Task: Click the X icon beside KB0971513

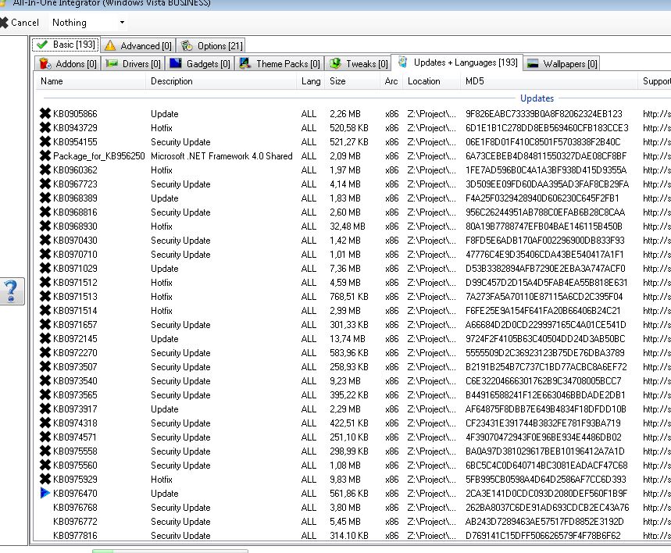Action: click(45, 297)
